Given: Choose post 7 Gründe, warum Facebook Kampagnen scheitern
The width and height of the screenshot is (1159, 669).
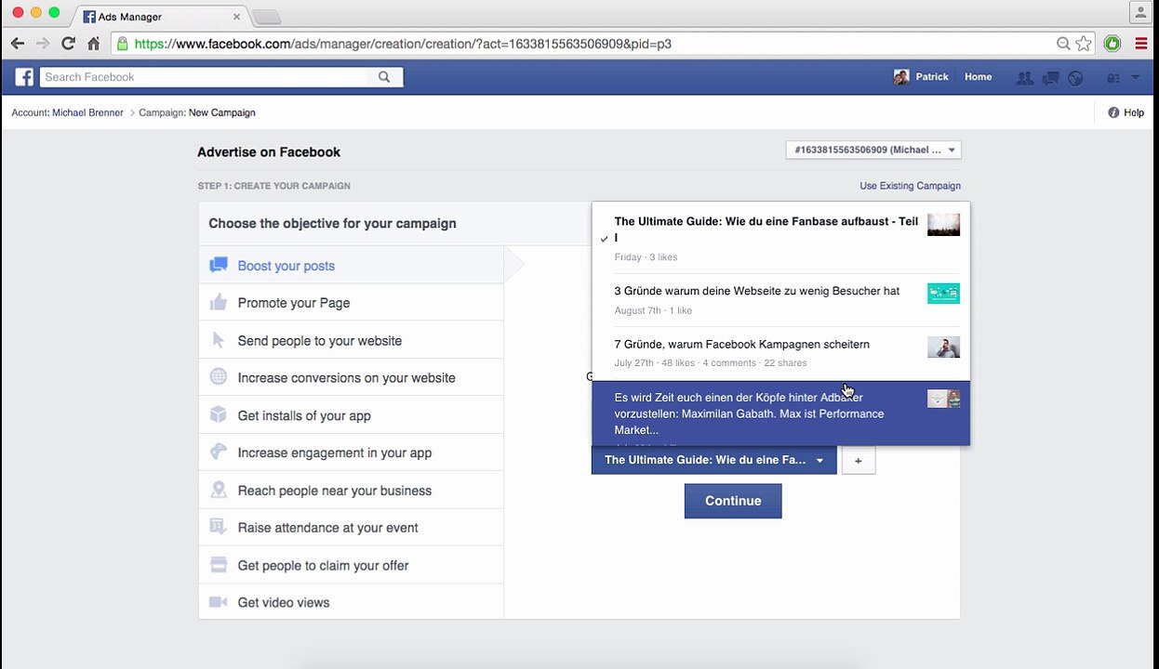Looking at the screenshot, I should [781, 352].
